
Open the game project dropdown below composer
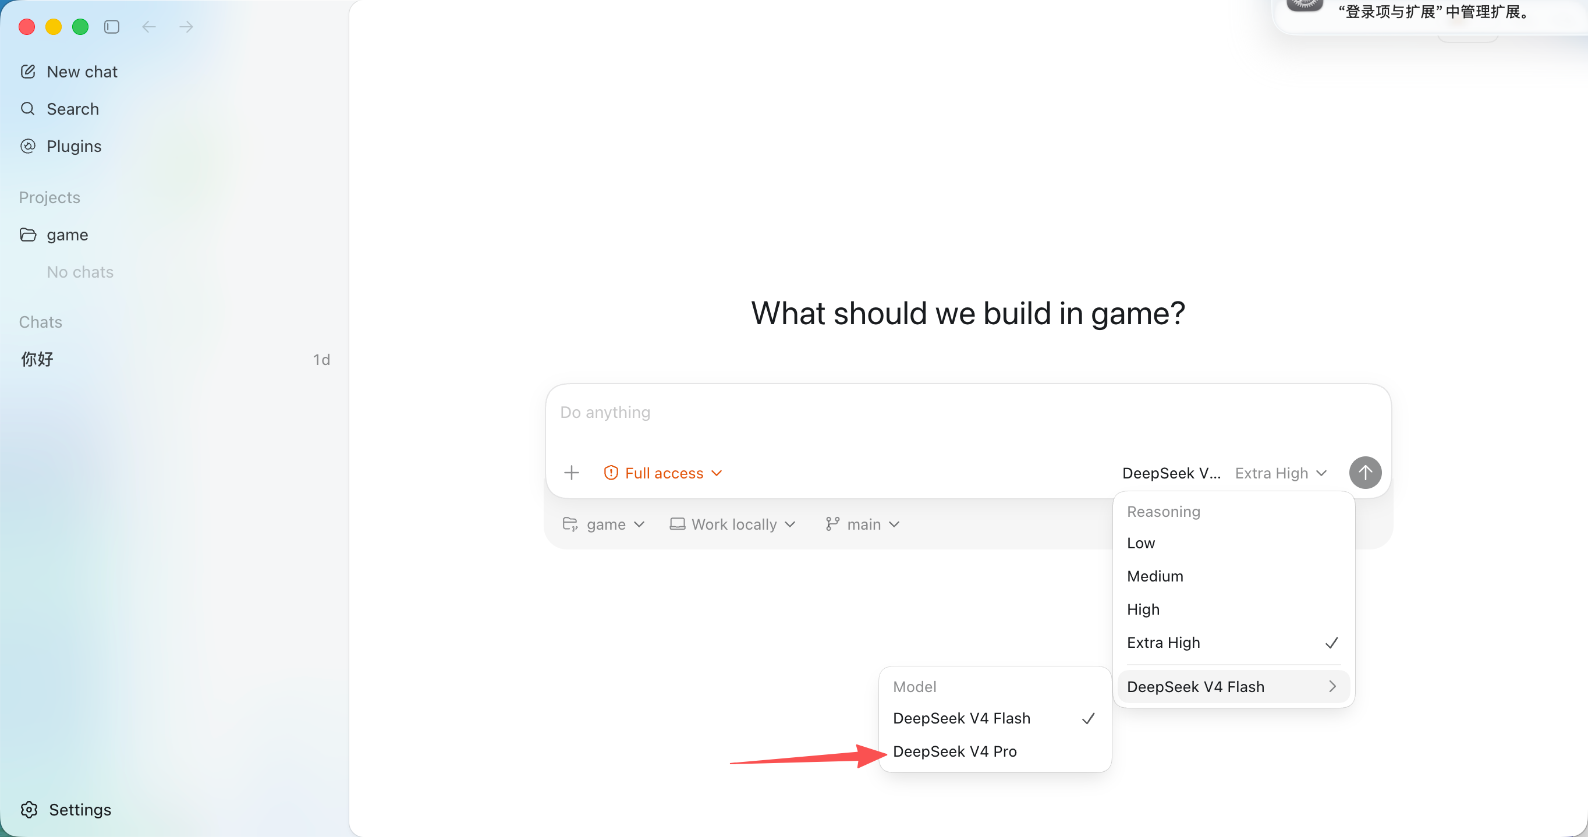pos(604,524)
